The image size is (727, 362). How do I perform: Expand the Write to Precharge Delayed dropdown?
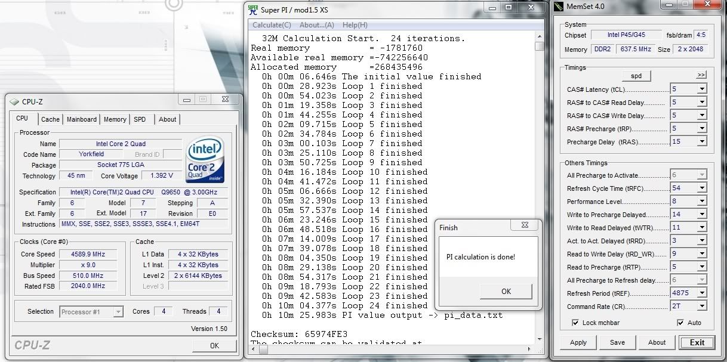702,214
